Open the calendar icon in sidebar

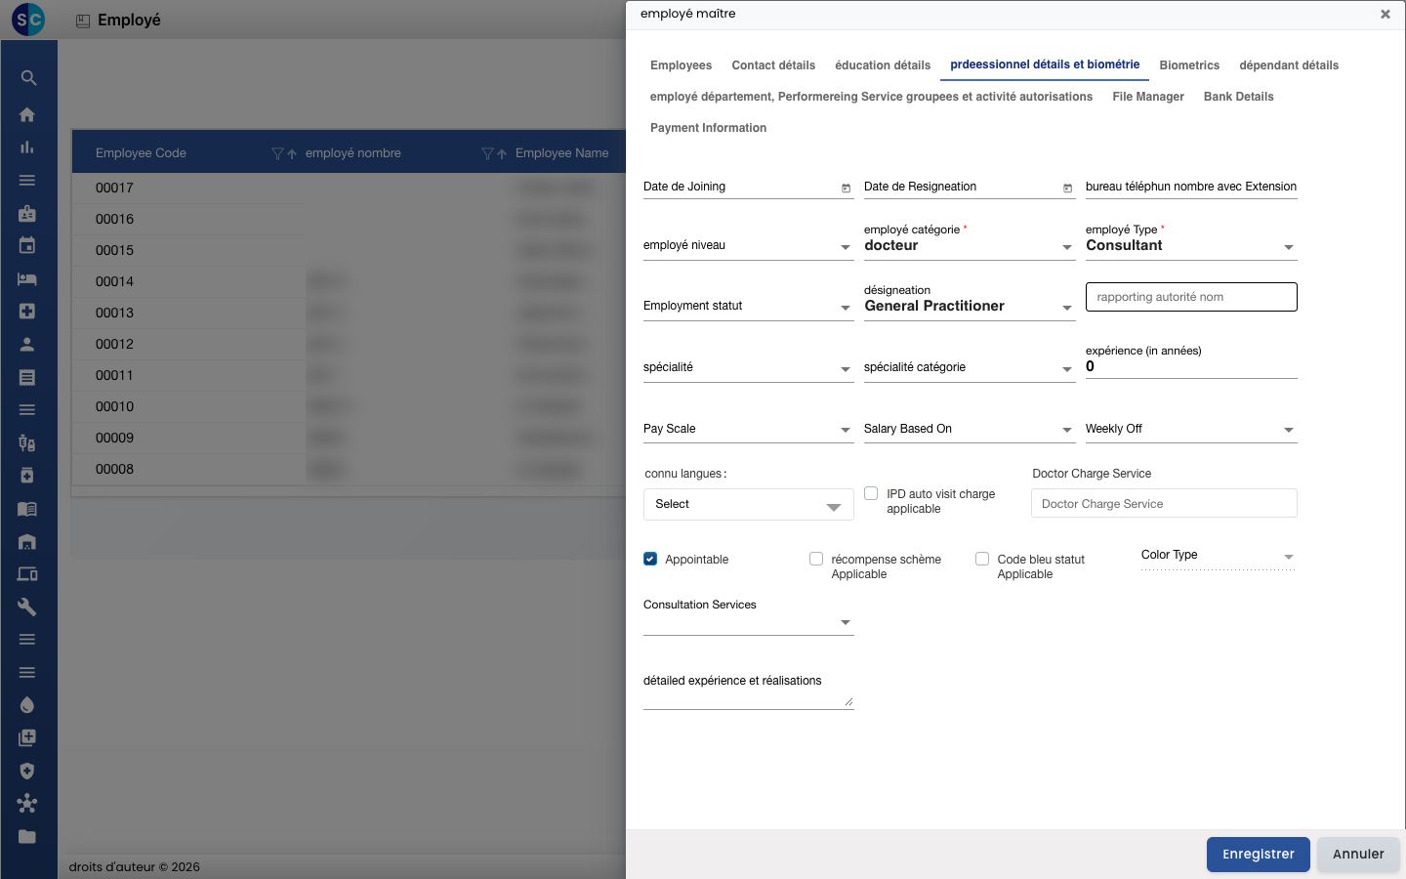tap(27, 245)
